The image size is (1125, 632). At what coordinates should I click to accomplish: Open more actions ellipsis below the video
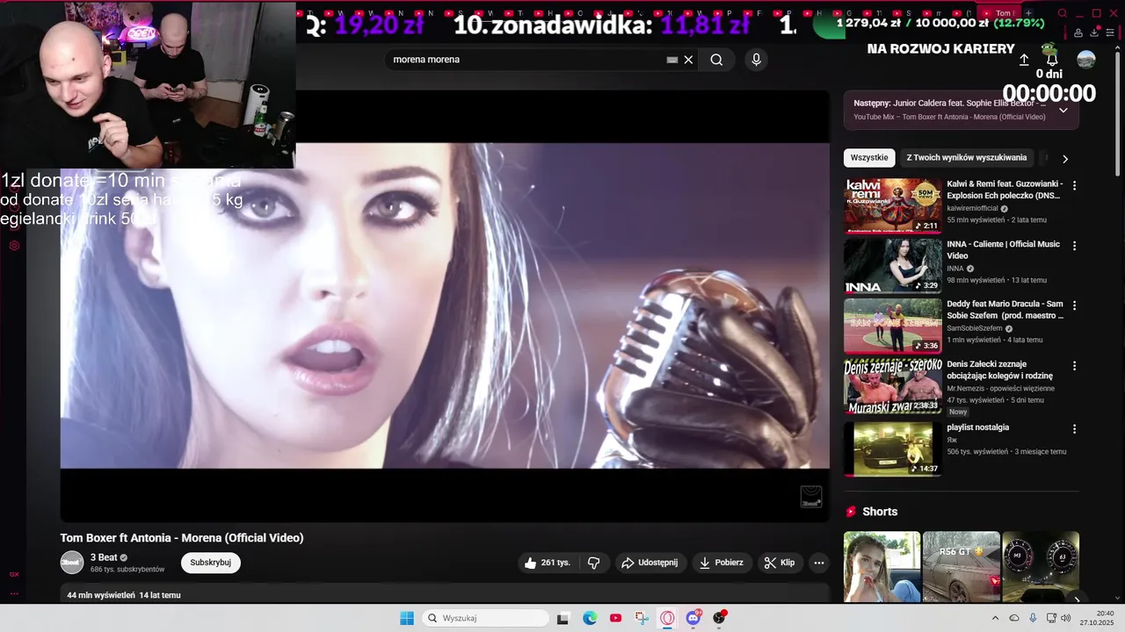pyautogui.click(x=818, y=563)
